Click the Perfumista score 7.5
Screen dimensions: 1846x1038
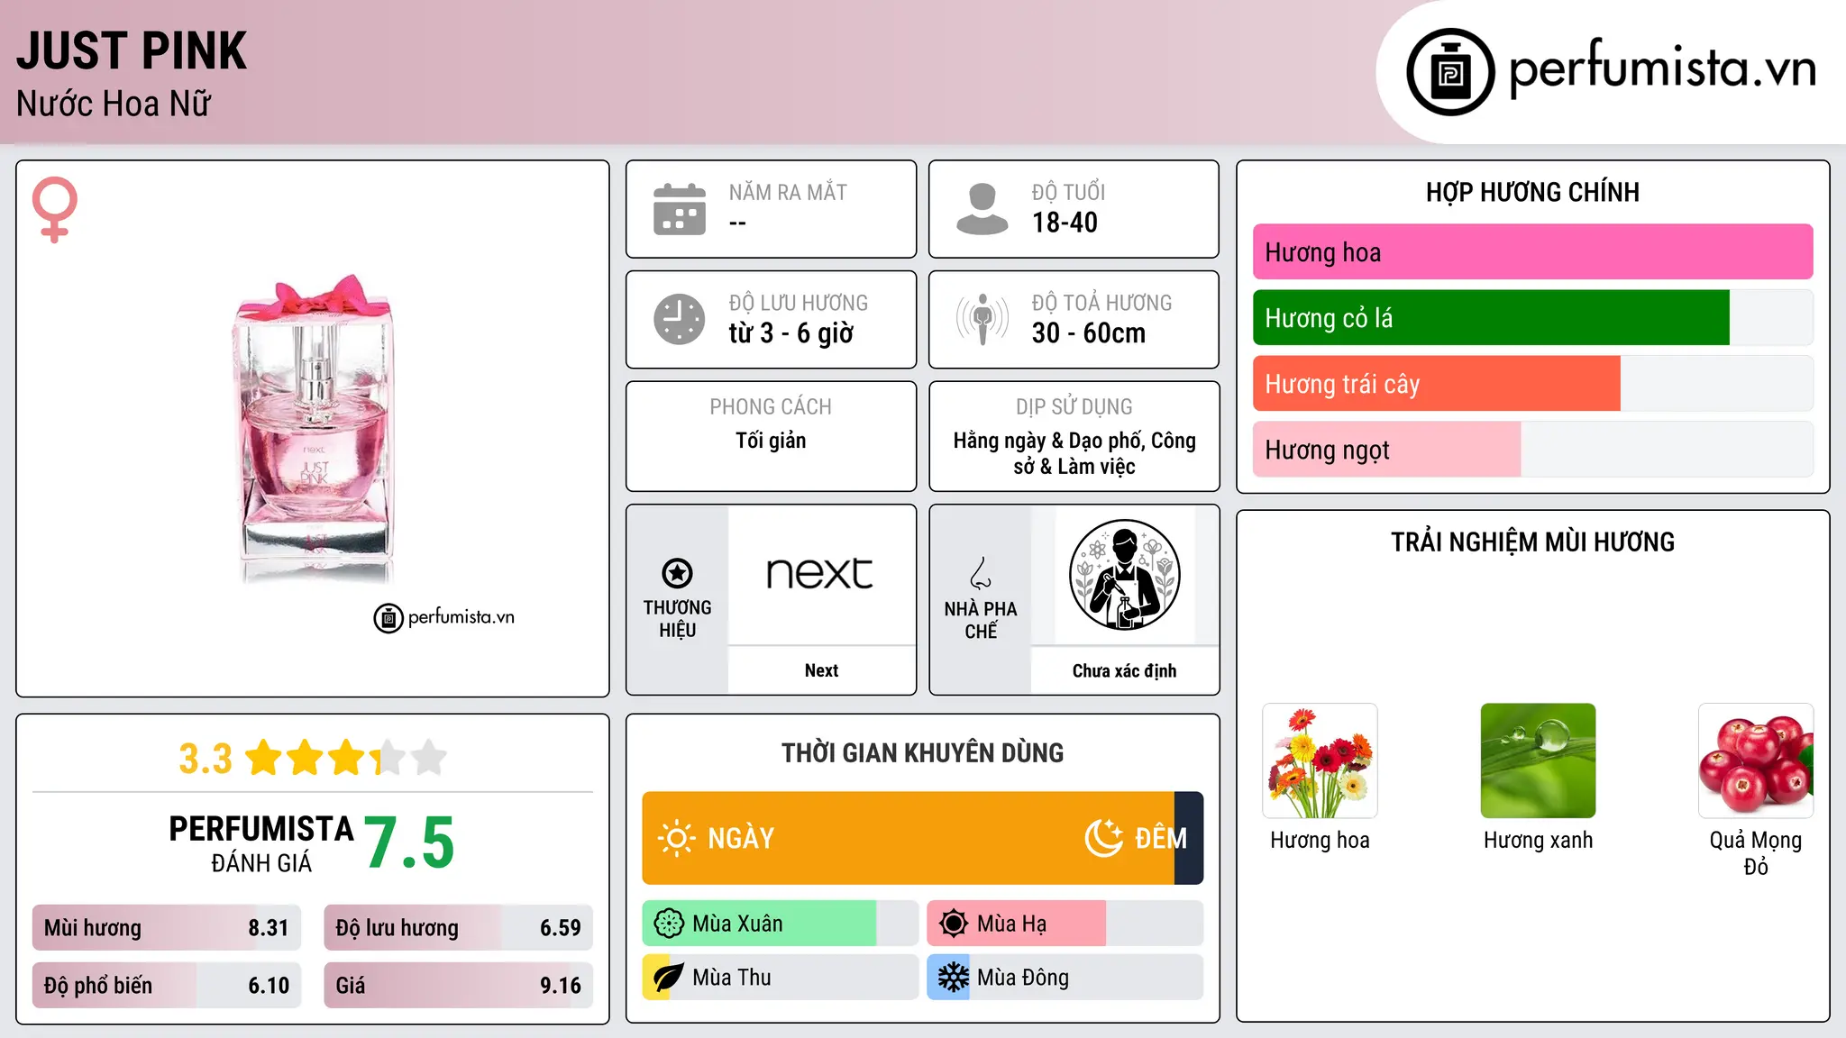click(x=409, y=843)
